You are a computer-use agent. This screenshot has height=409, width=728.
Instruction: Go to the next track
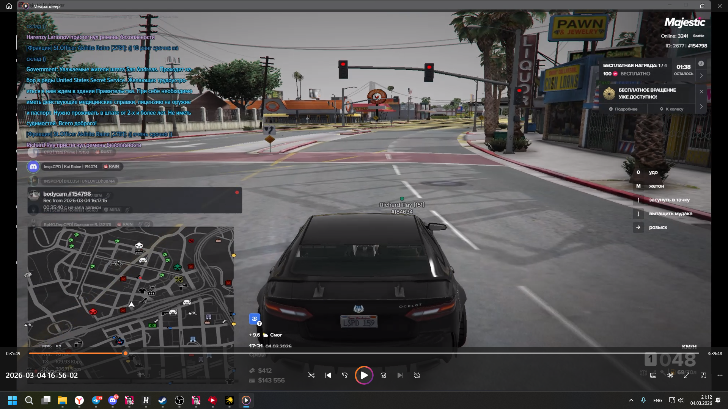click(x=400, y=375)
